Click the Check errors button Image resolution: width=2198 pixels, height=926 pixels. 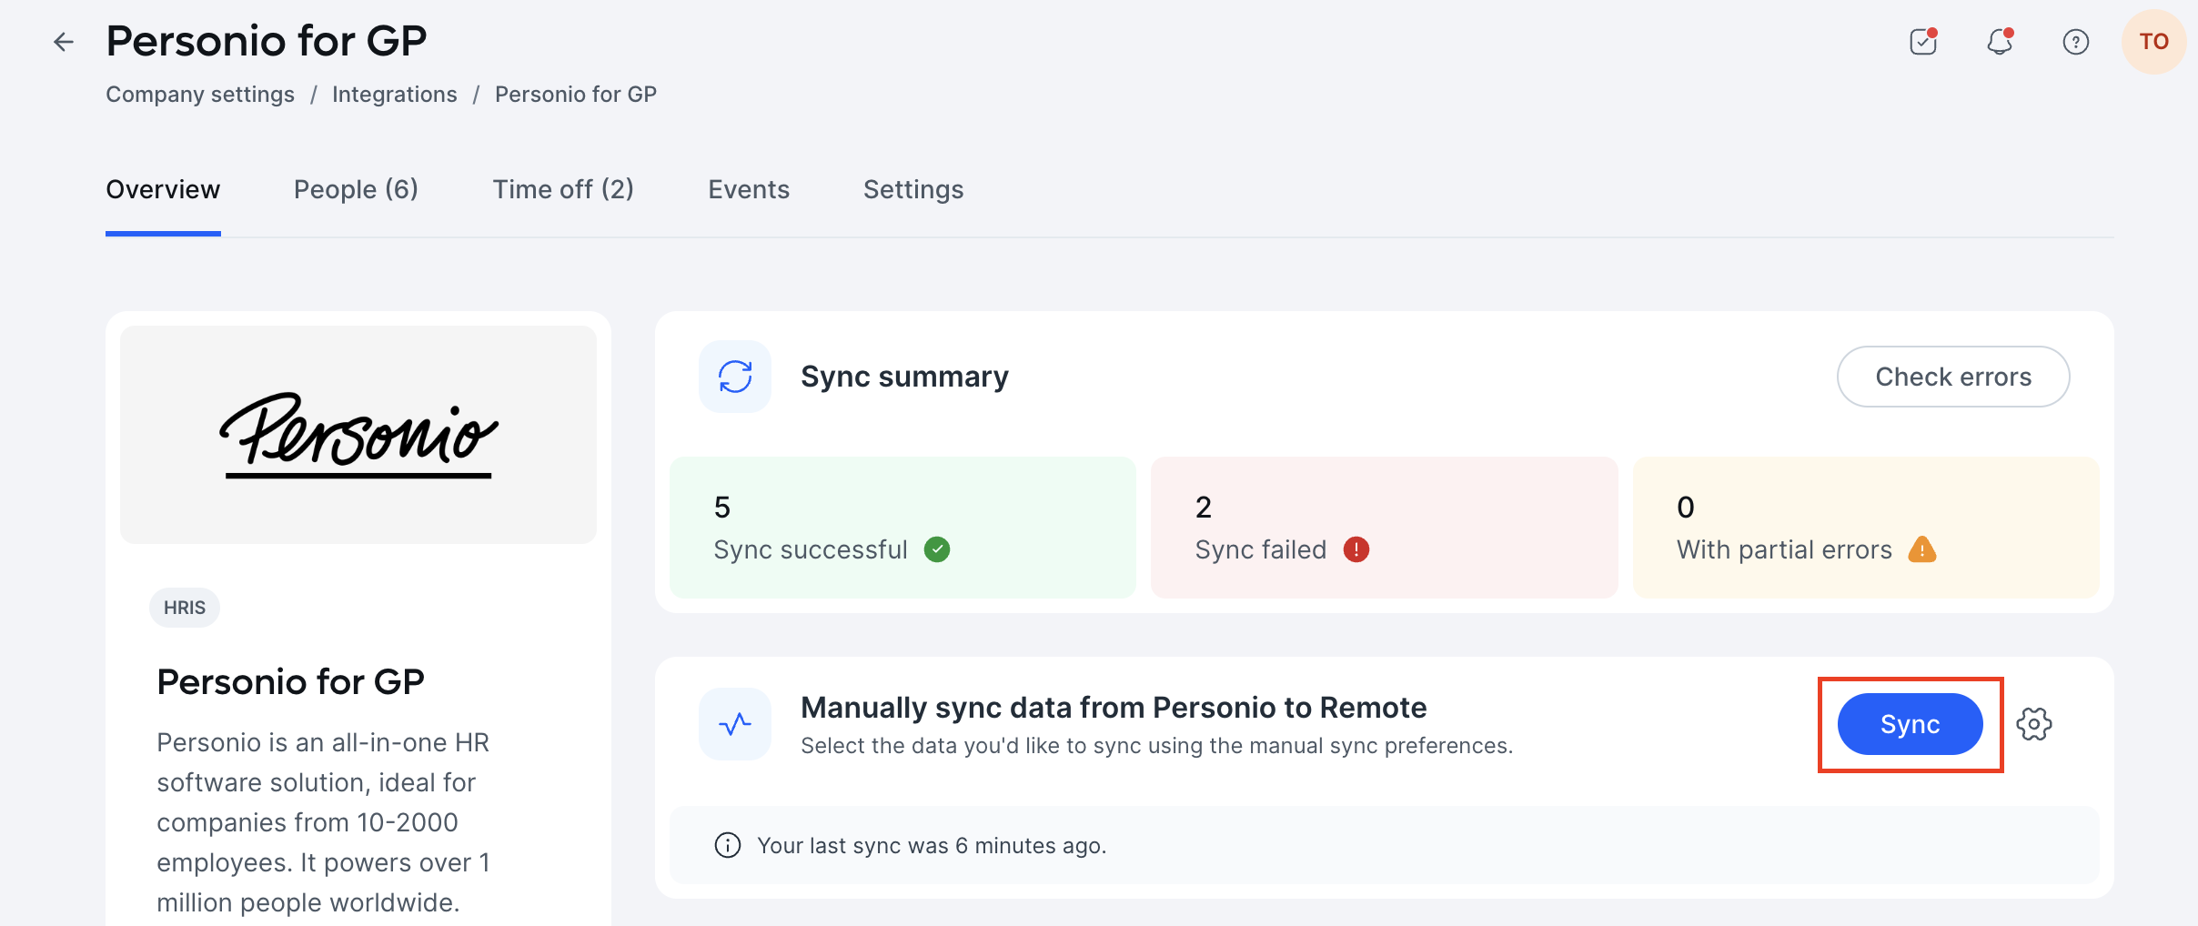1953,377
